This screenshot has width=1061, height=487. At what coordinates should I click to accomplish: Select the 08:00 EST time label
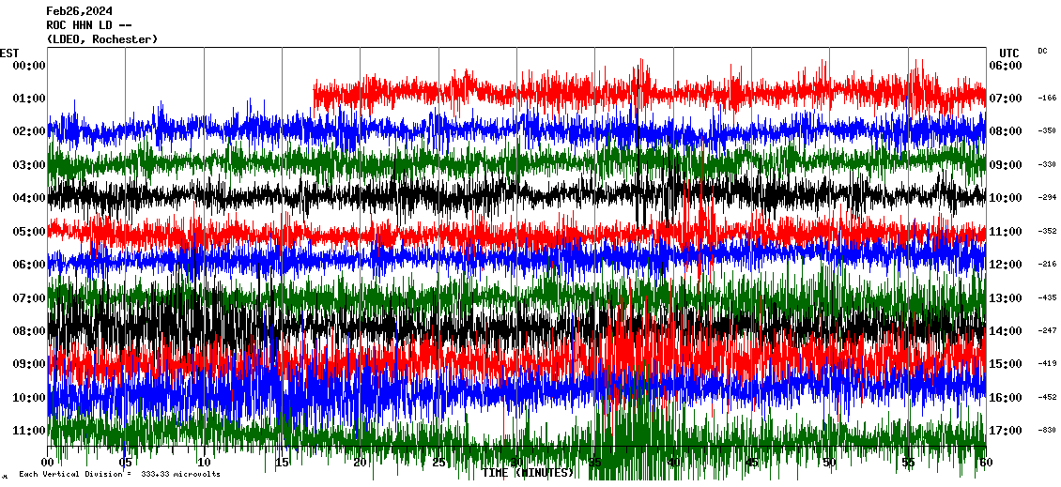[29, 331]
